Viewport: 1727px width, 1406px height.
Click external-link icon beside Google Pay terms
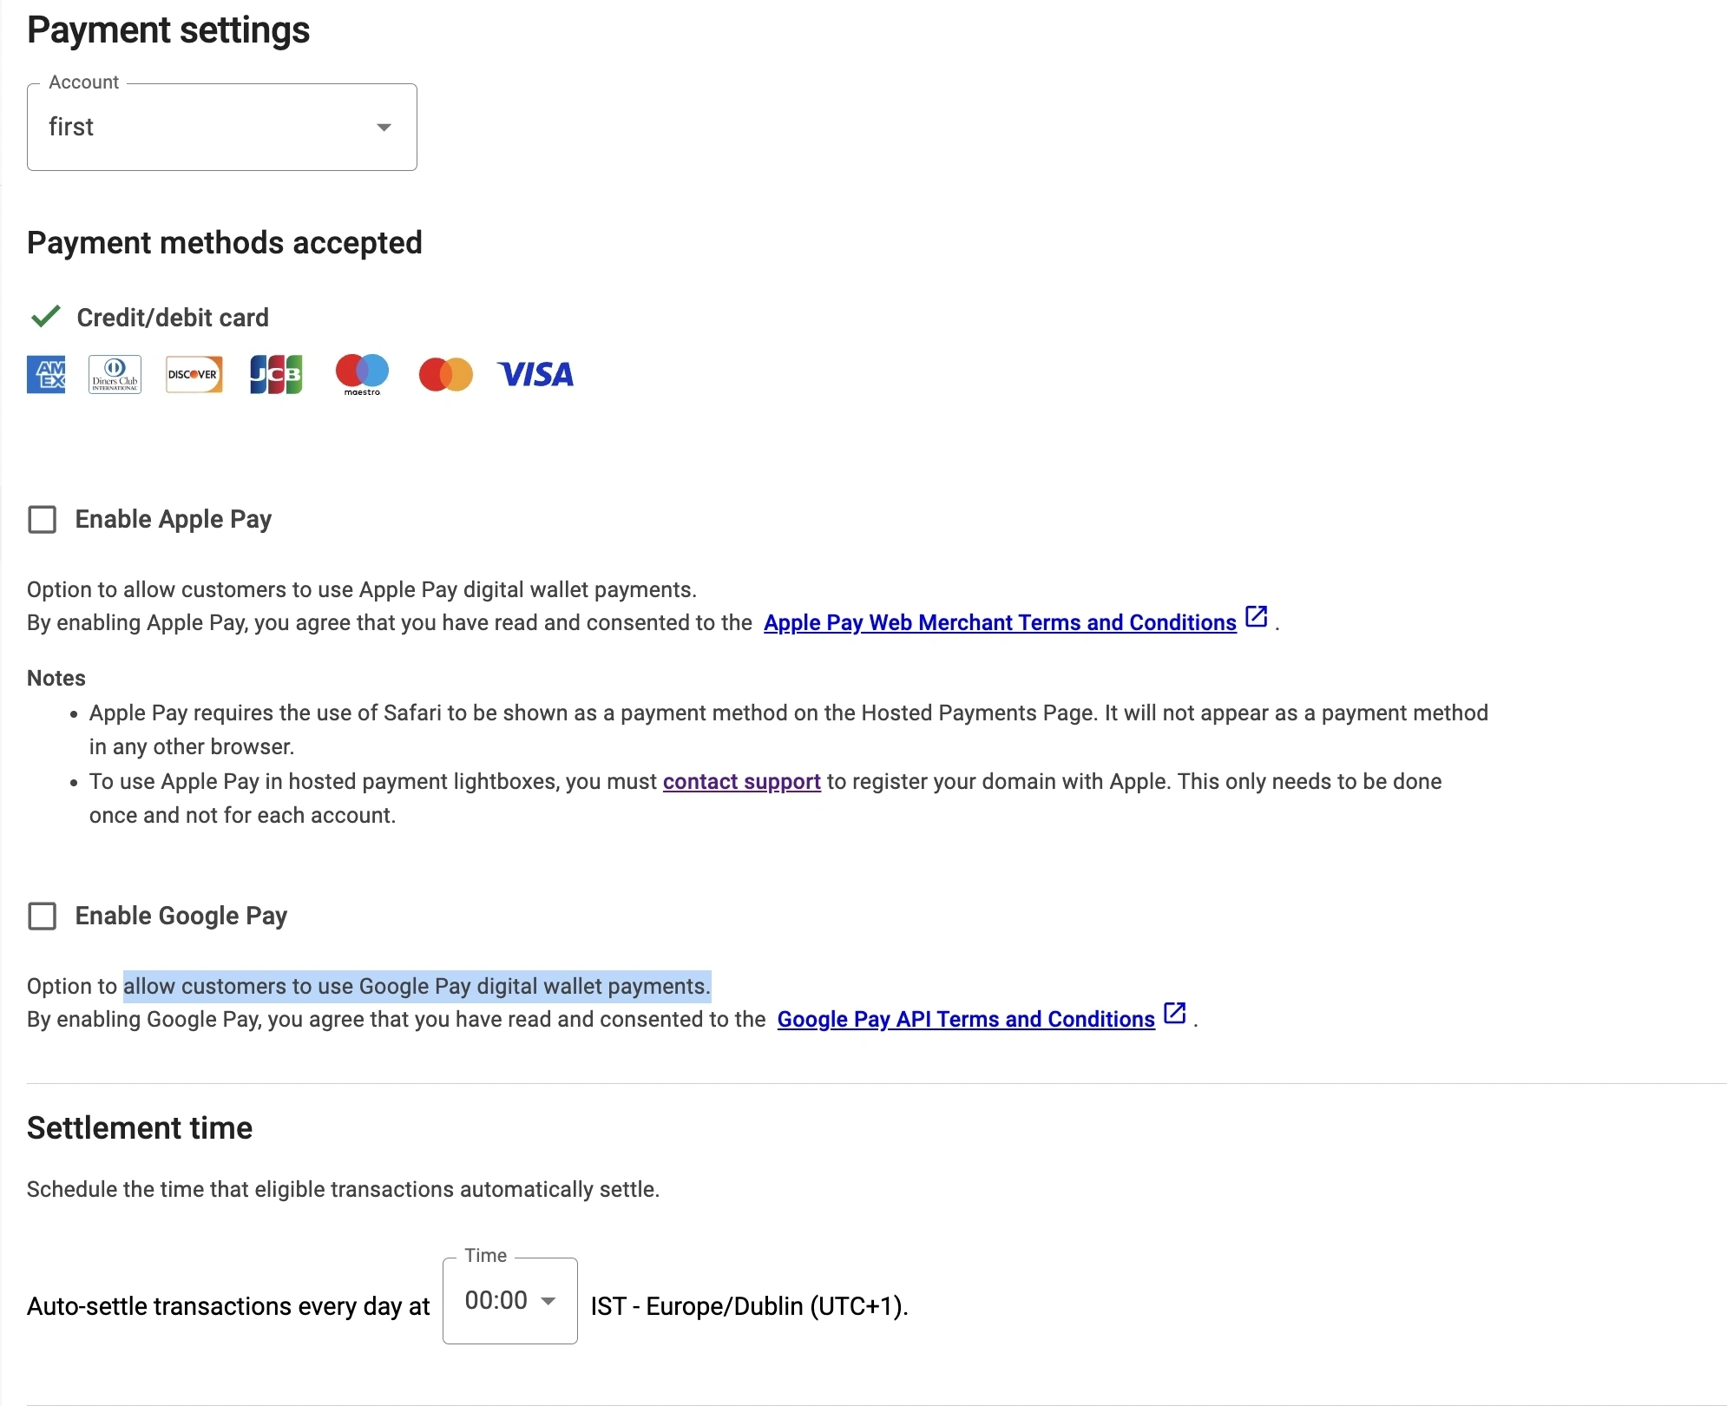[x=1174, y=1014]
